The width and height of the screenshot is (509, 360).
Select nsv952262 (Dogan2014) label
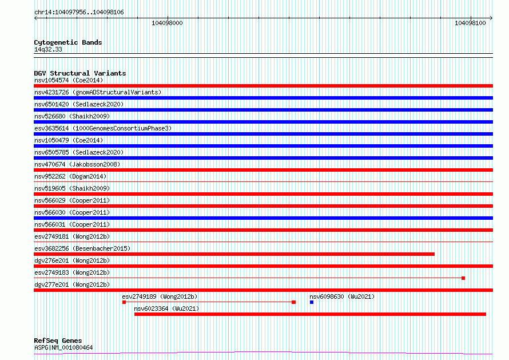tap(70, 176)
